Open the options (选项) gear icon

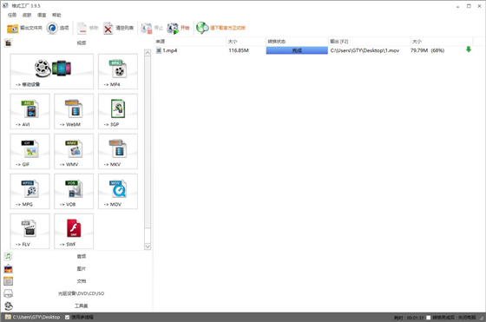coord(52,28)
